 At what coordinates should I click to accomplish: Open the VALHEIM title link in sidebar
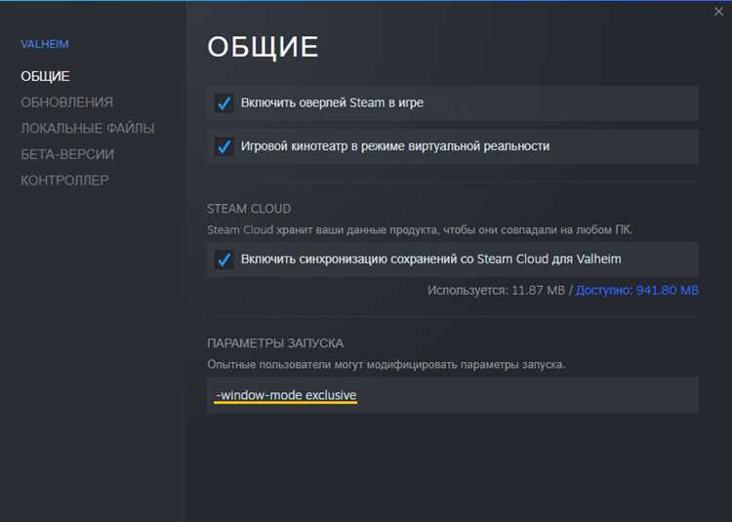click(44, 44)
